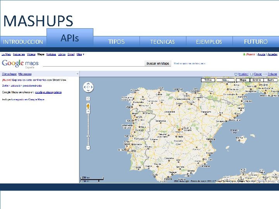Click the Valencia label on the map

point(211,139)
